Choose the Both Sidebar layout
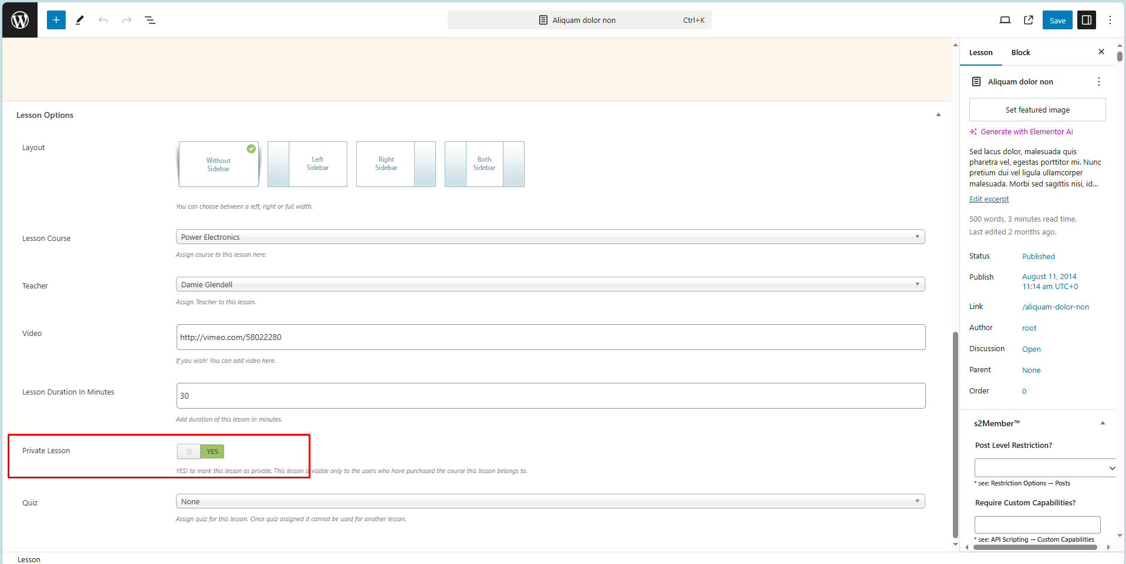The width and height of the screenshot is (1126, 564). pos(485,164)
